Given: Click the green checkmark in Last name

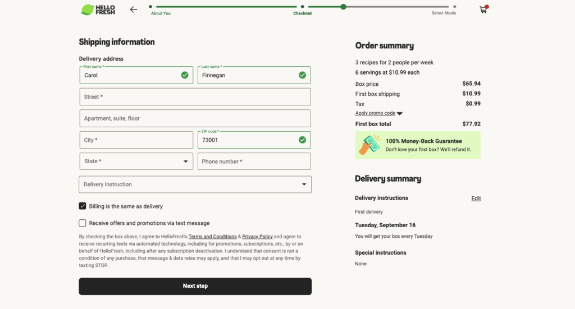Looking at the screenshot, I should click(x=302, y=75).
